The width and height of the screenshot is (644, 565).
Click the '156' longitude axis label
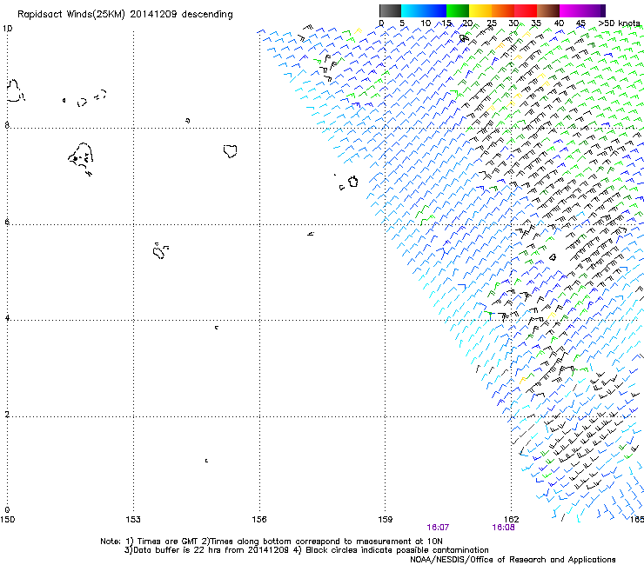coord(259,520)
